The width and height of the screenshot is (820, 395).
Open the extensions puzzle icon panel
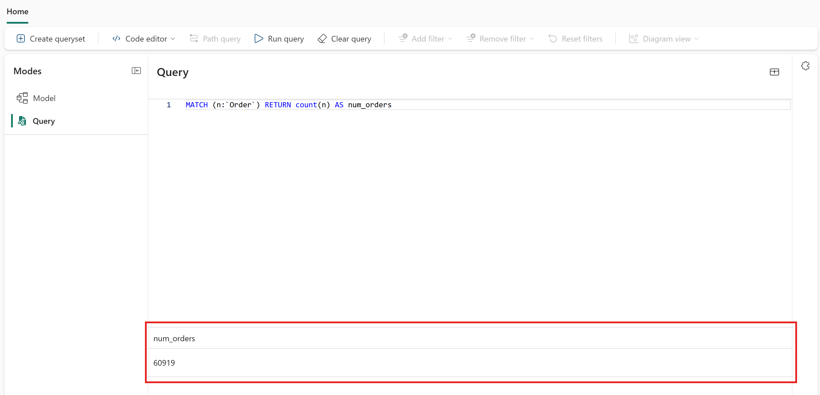coord(805,66)
